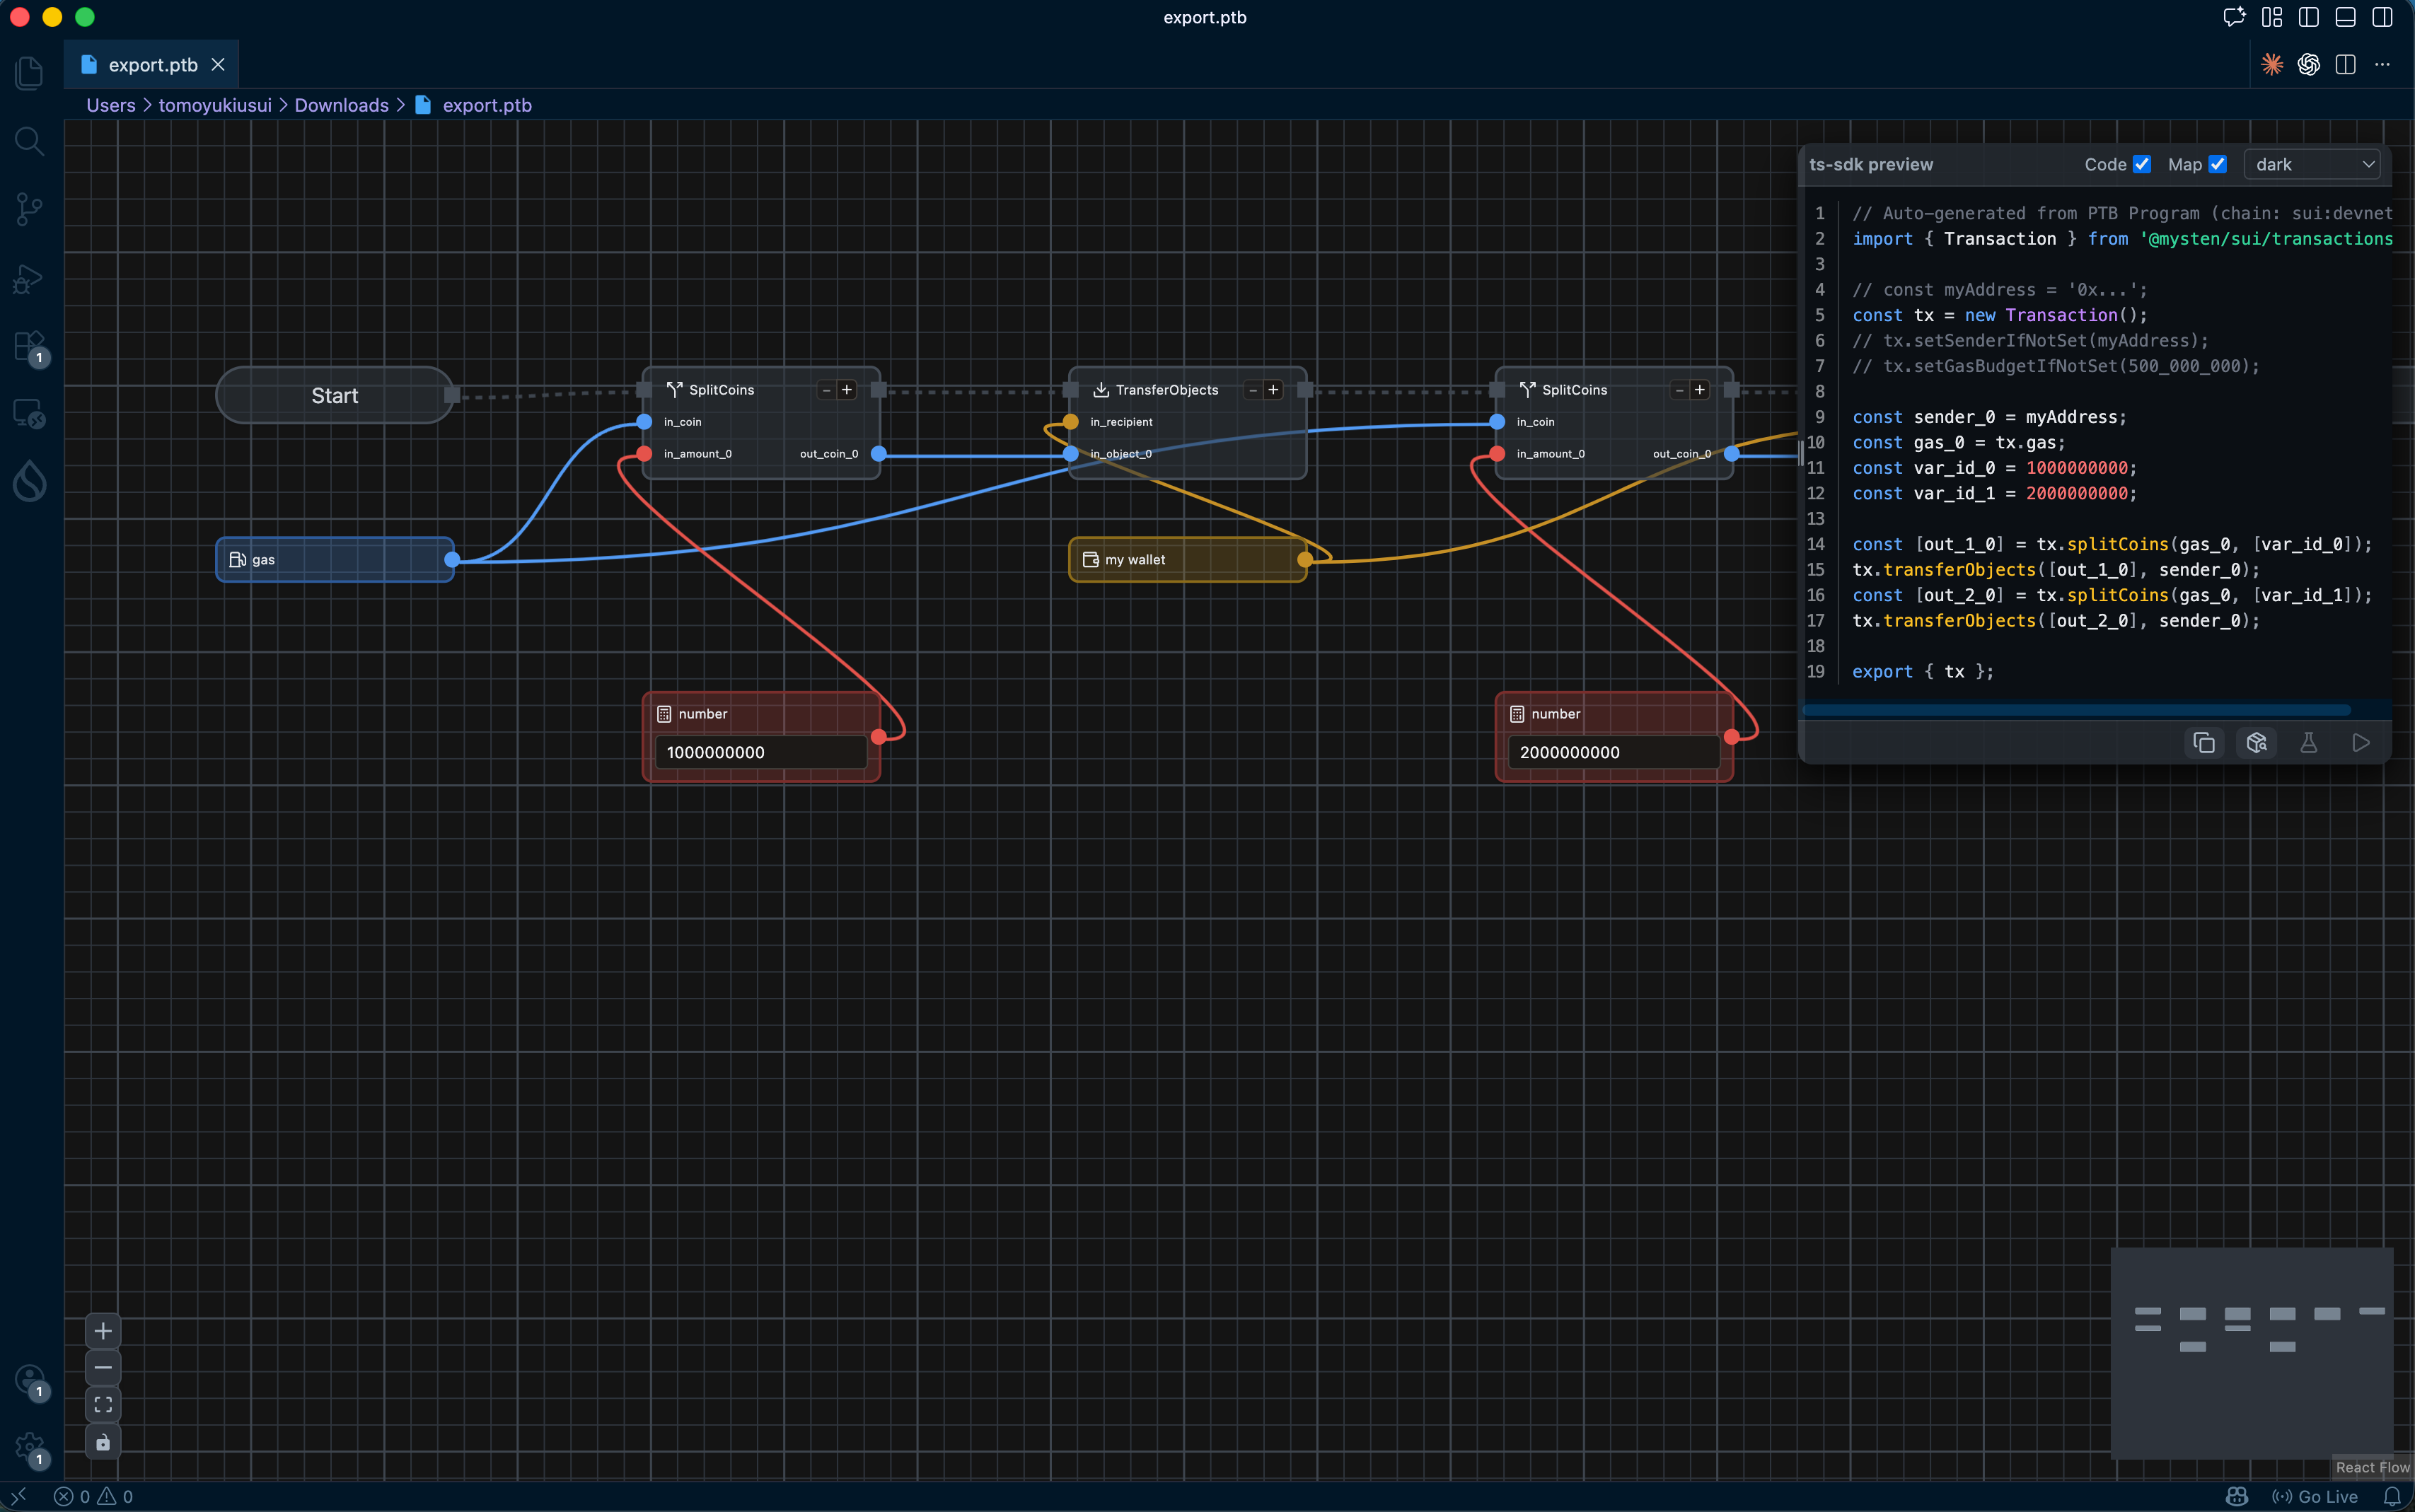Zoom in on the flow canvas

[103, 1331]
